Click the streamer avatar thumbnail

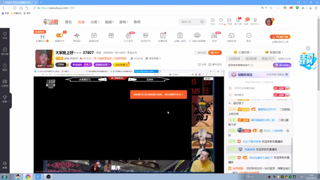[44, 58]
